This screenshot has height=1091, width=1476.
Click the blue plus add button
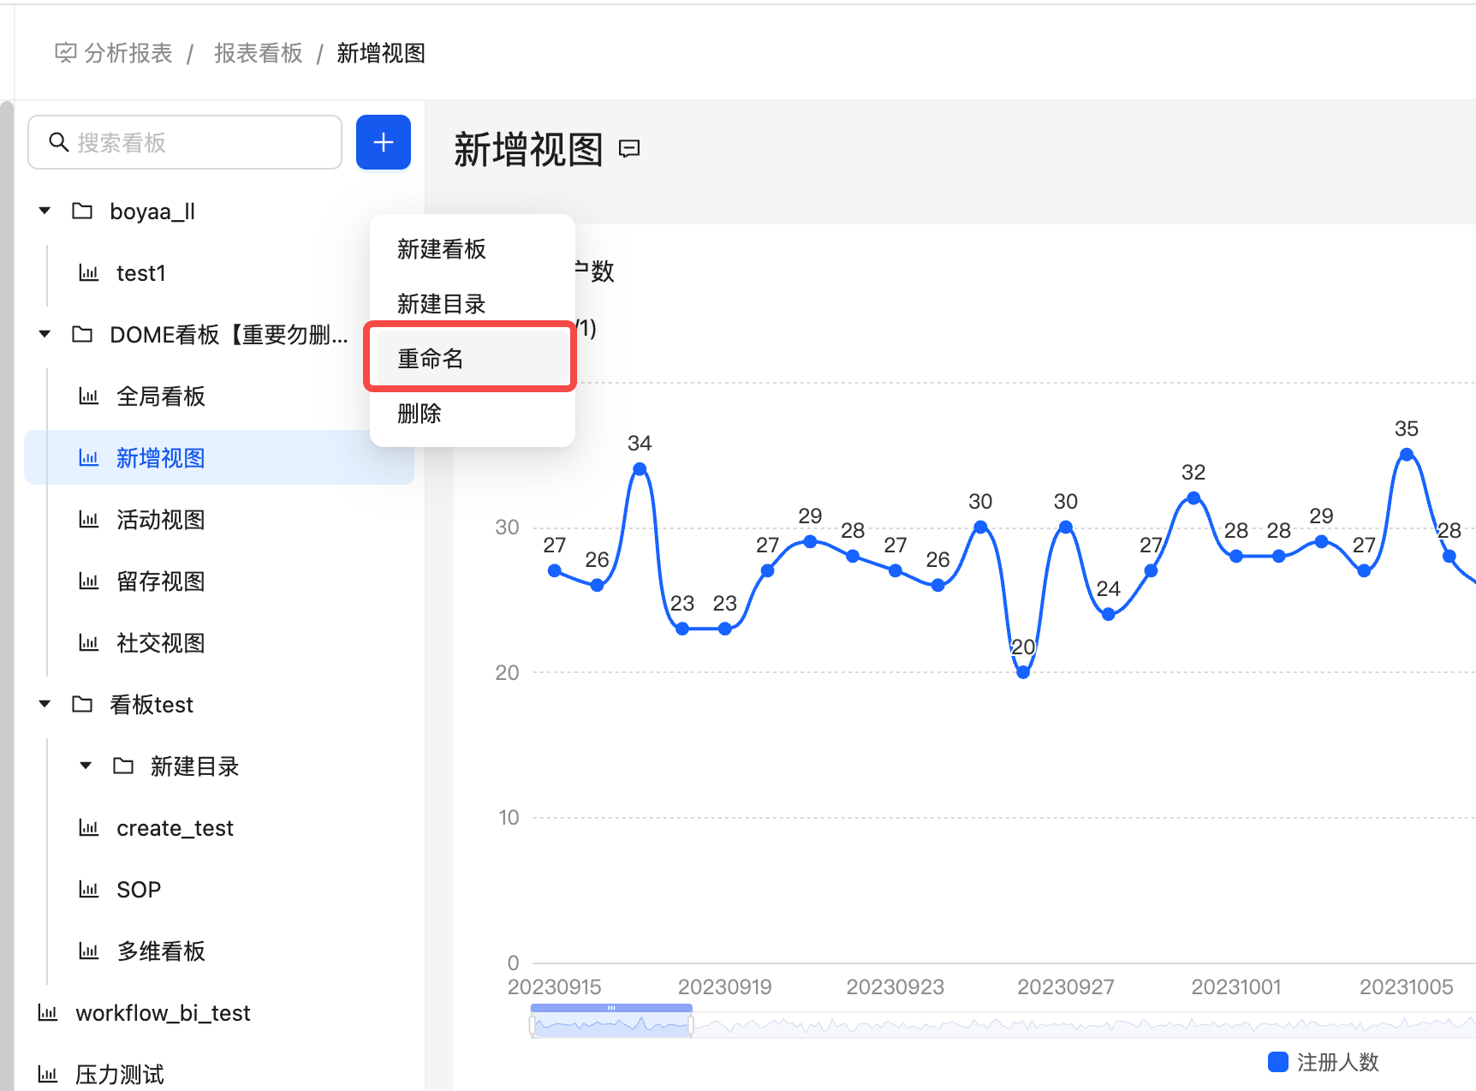(x=383, y=142)
